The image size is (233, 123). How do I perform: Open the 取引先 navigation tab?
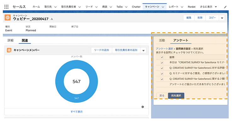(48, 7)
